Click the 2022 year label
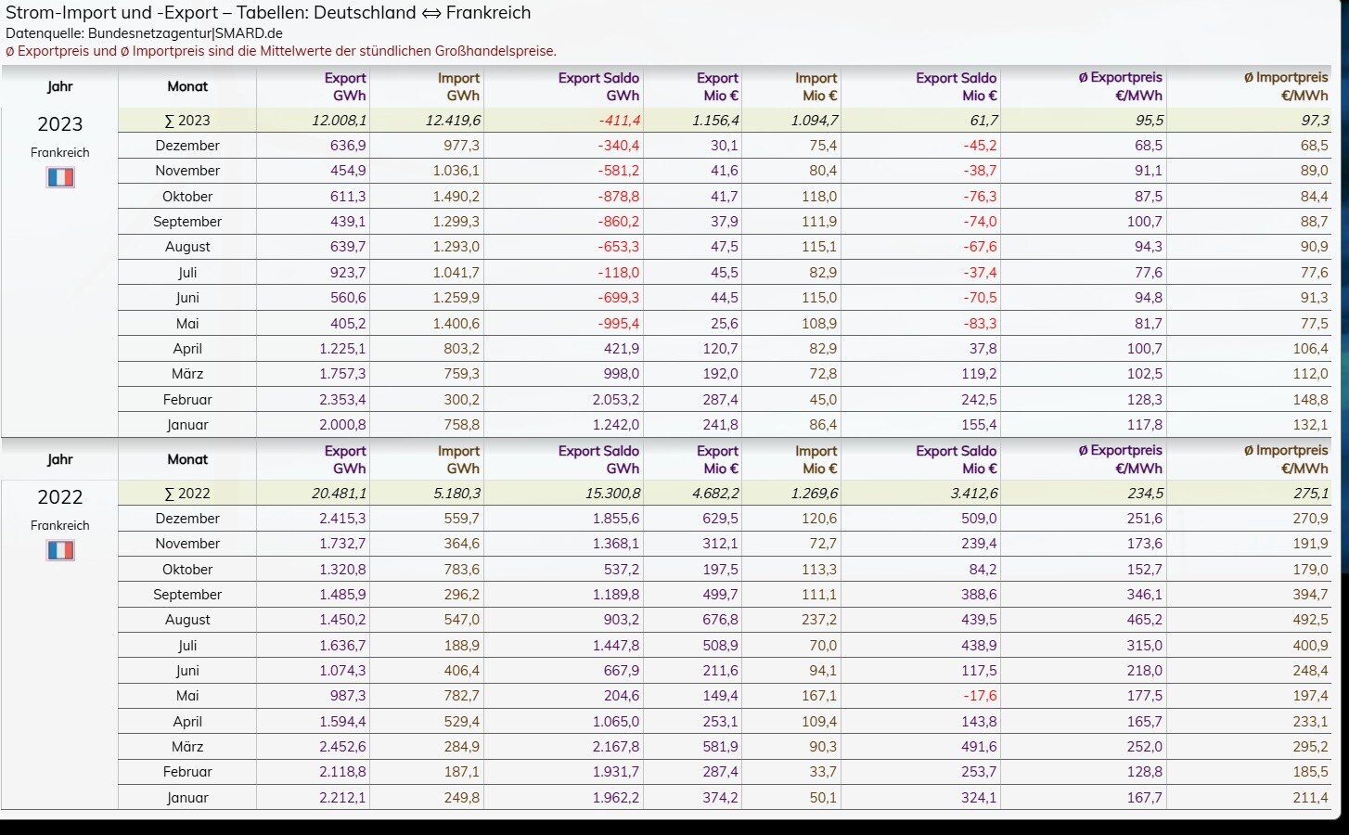The height and width of the screenshot is (835, 1349). [59, 497]
